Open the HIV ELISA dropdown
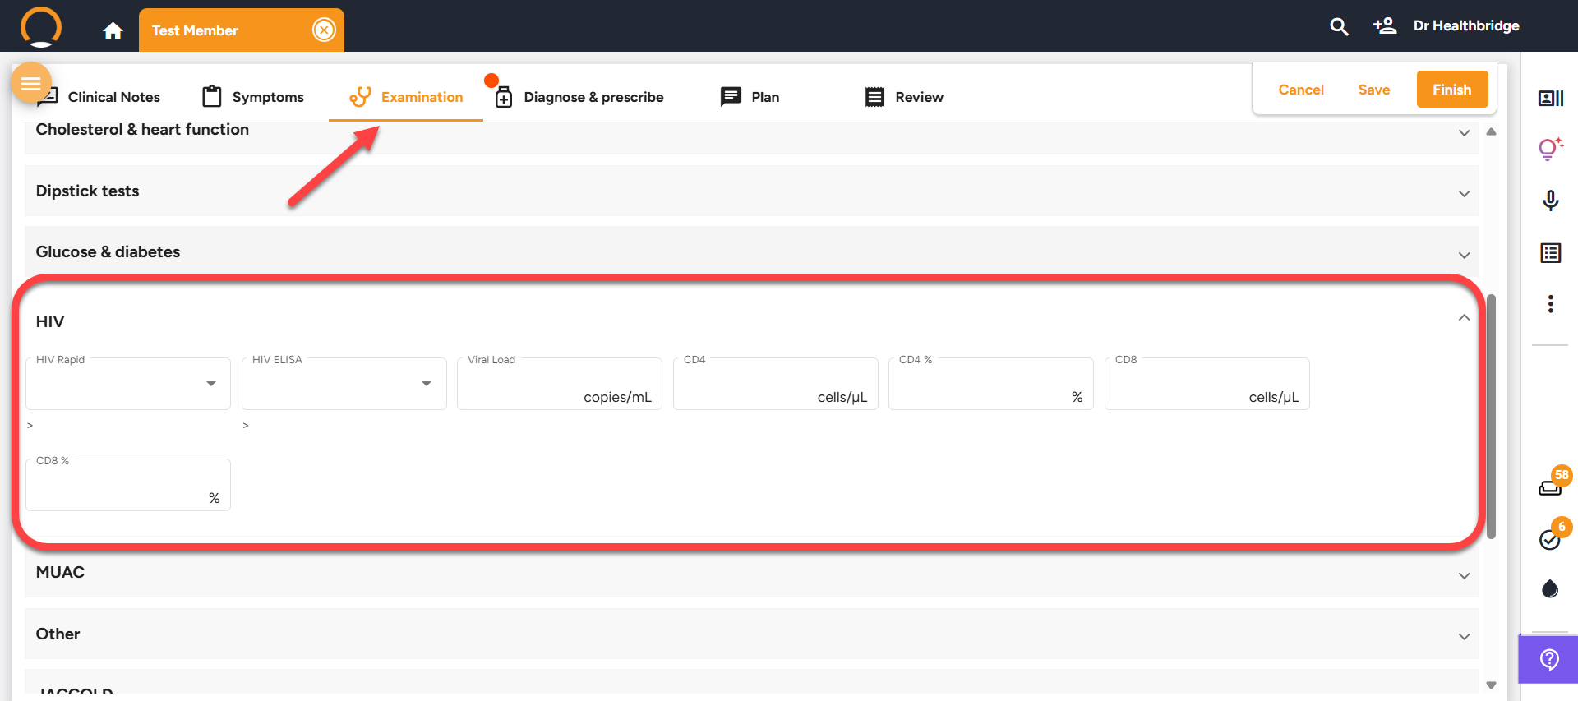 344,384
